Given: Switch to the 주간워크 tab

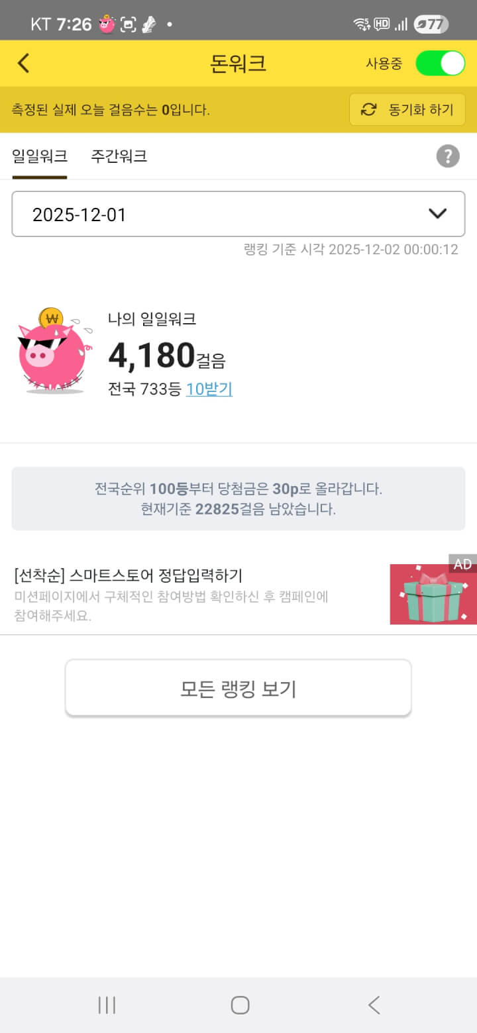Looking at the screenshot, I should 119,157.
